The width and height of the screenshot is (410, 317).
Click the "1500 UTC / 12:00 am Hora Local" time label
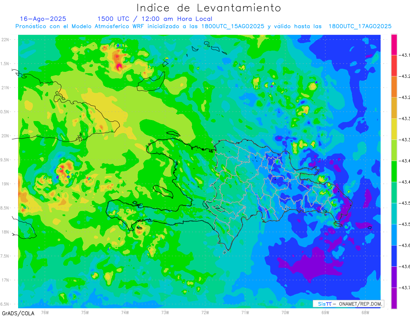tap(154, 19)
